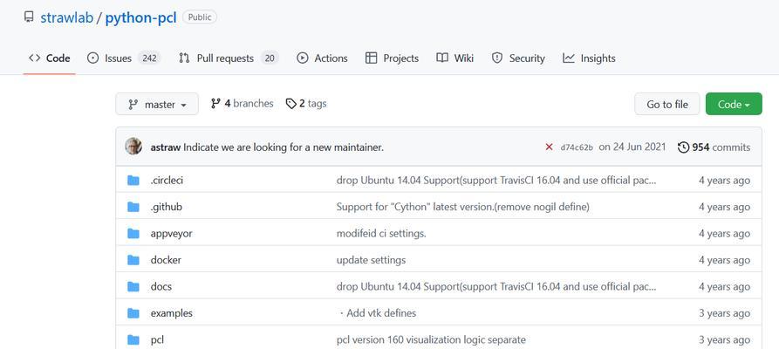
Task: Click '4 years ago' in the .github row
Action: 724,207
